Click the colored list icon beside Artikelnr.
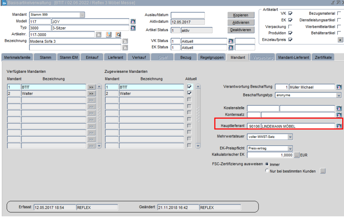 pyautogui.click(x=109, y=35)
